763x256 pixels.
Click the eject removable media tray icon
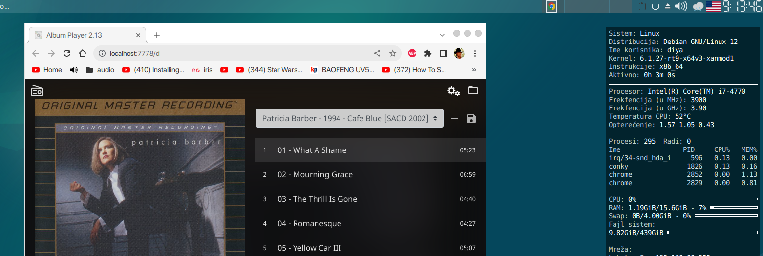[x=668, y=6]
